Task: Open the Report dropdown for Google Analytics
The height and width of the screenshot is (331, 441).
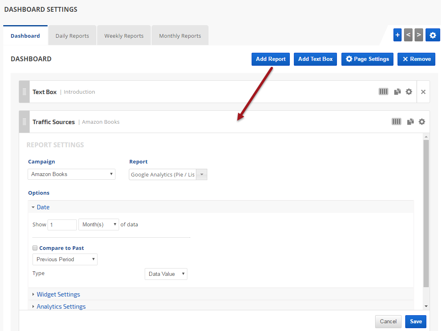Action: pos(168,174)
